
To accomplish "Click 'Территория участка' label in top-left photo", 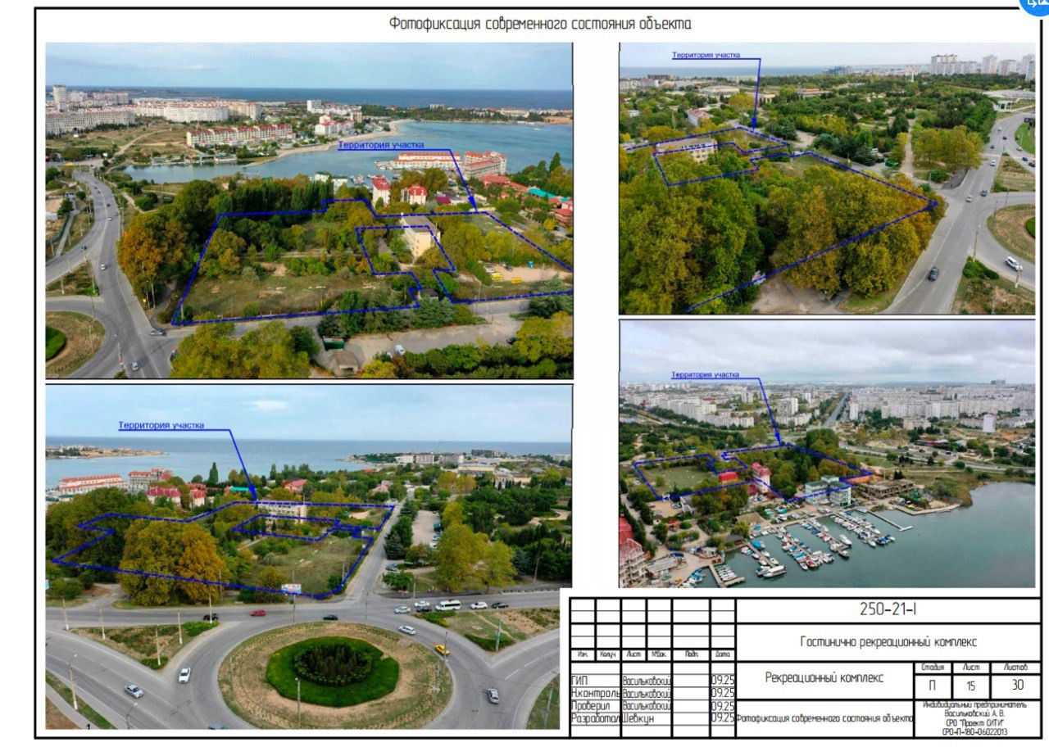I will pyautogui.click(x=381, y=145).
